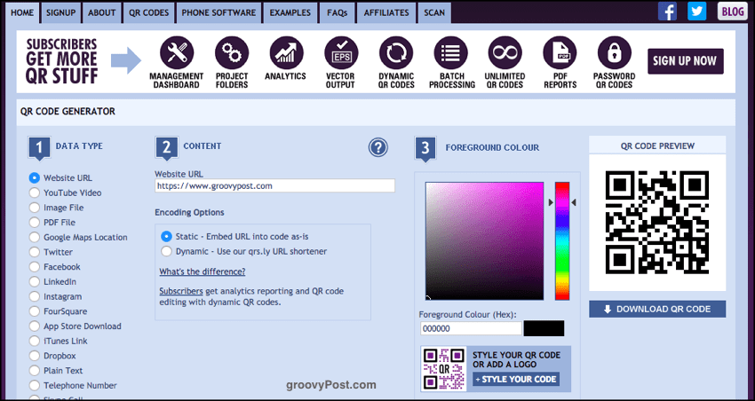Screen dimensions: 755x401
Task: Click the Vector Output EPS icon
Action: click(x=341, y=53)
